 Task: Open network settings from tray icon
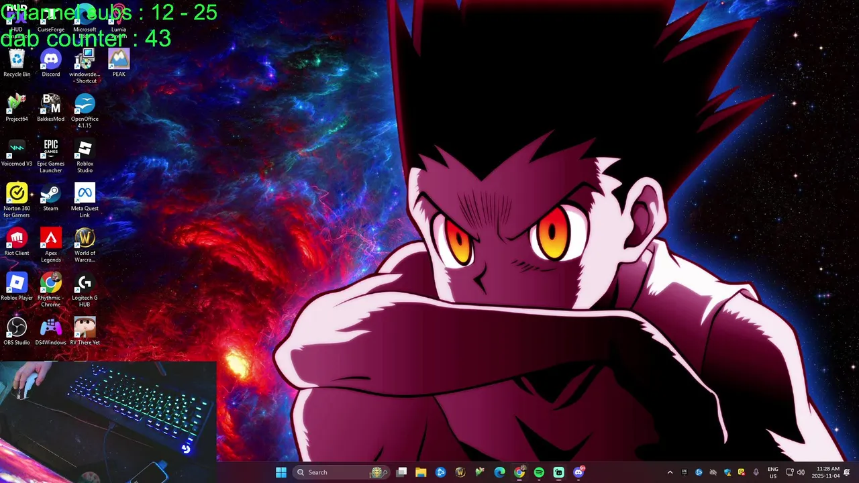pyautogui.click(x=790, y=472)
